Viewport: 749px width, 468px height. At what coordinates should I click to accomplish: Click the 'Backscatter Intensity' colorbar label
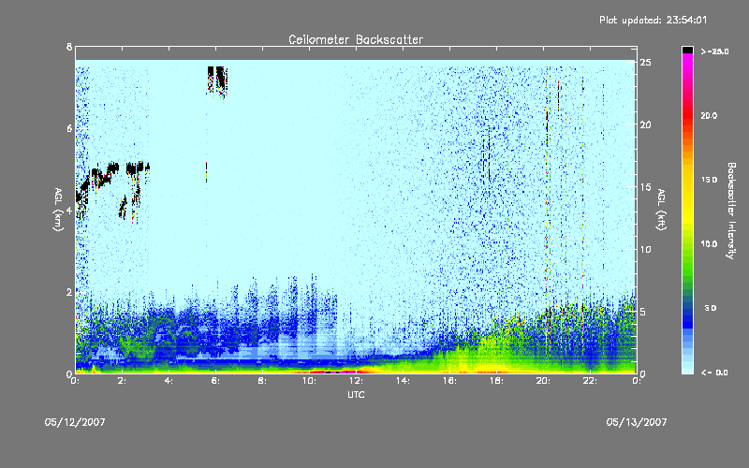[x=731, y=211]
